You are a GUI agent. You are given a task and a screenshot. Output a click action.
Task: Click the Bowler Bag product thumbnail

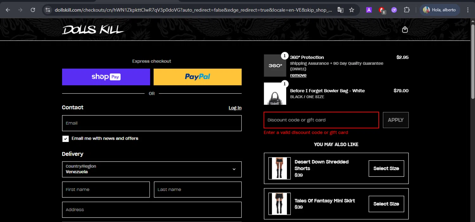click(275, 94)
